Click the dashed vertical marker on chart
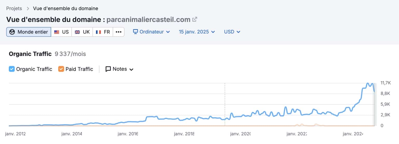The height and width of the screenshot is (144, 399). (225, 105)
